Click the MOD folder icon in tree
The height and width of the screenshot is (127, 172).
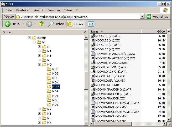(49, 69)
